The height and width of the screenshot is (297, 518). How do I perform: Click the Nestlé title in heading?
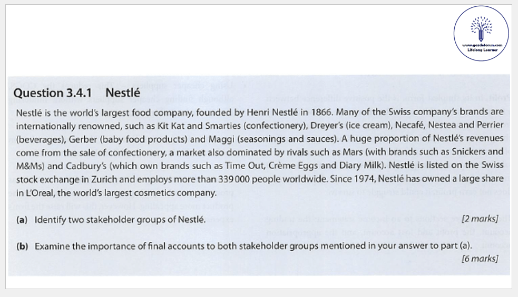123,93
